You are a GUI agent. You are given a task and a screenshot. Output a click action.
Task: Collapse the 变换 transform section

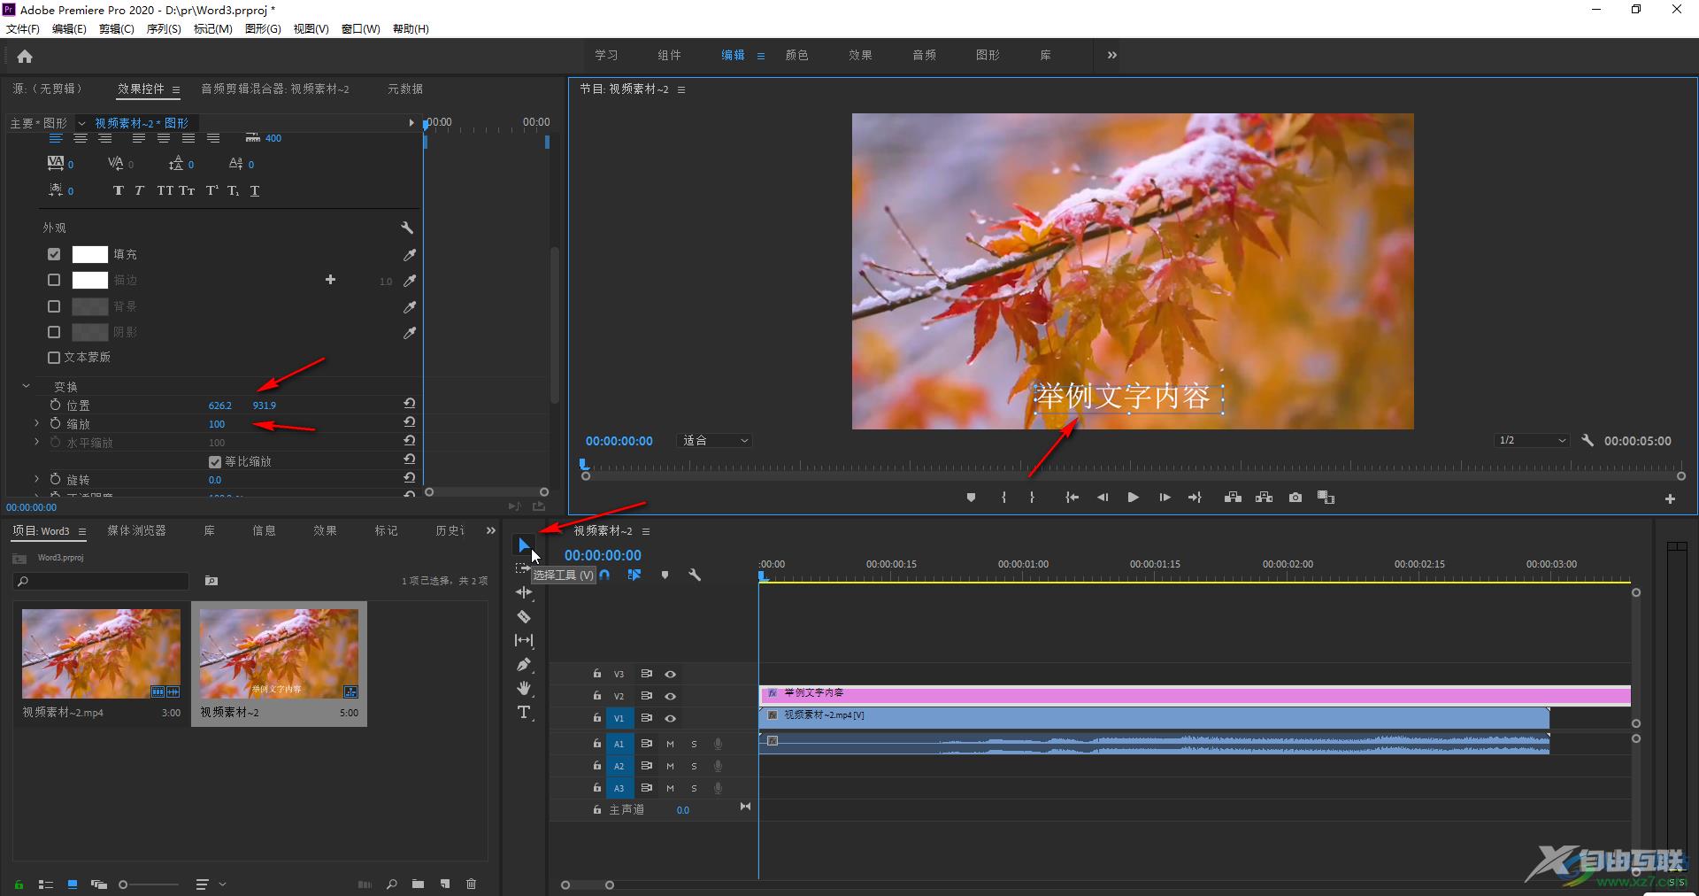tap(27, 386)
